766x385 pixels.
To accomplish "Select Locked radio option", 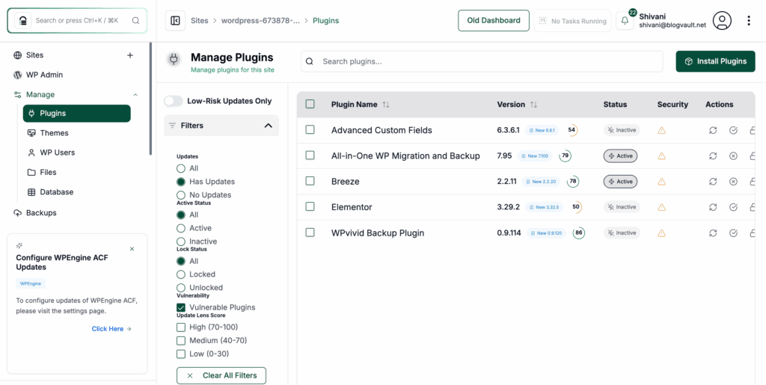I will (x=181, y=274).
